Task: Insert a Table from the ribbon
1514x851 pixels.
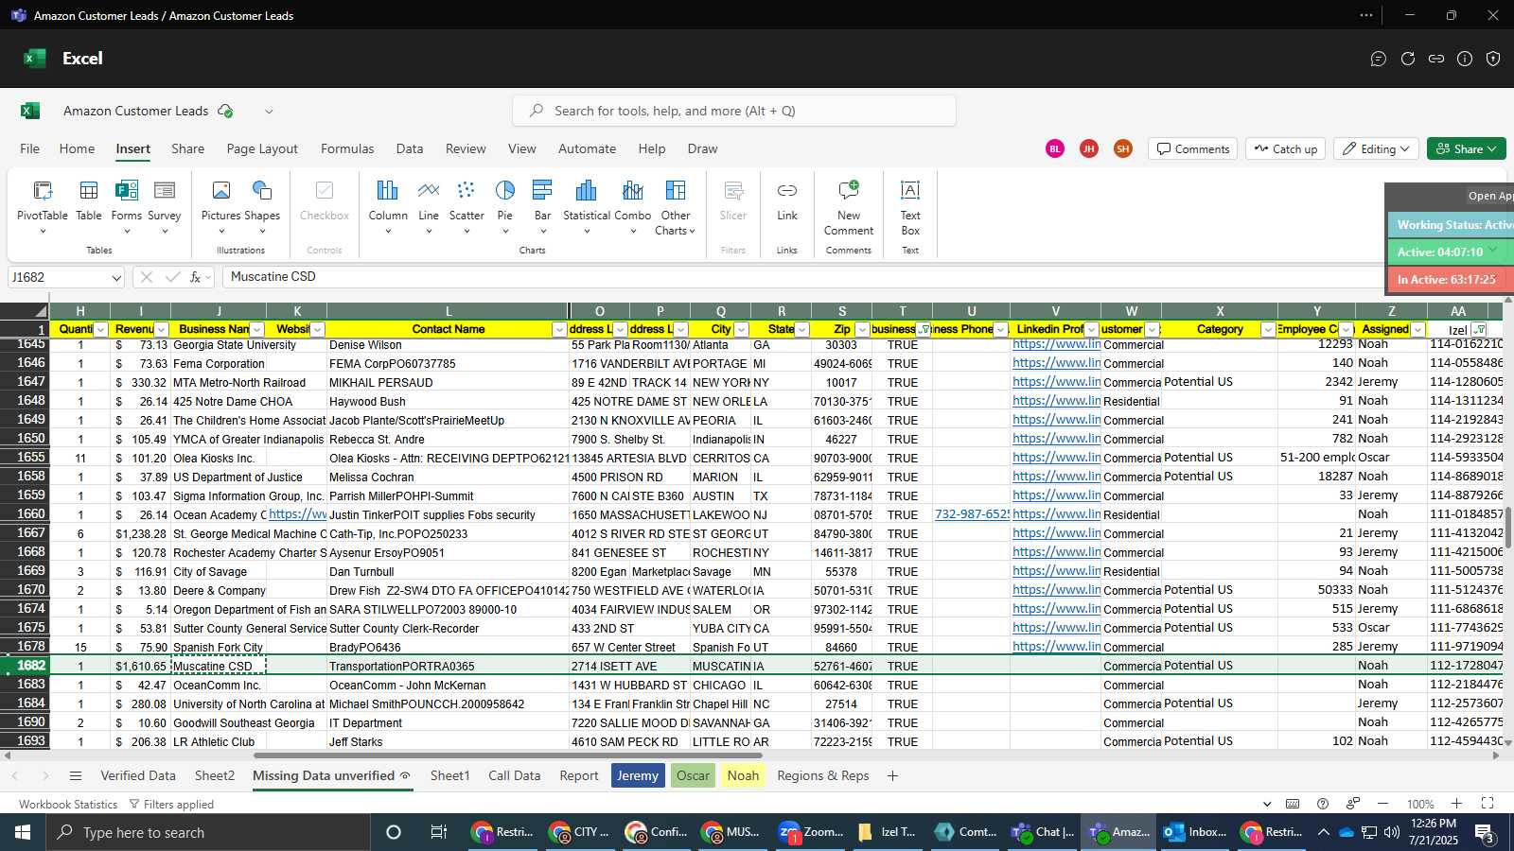Action: point(89,201)
